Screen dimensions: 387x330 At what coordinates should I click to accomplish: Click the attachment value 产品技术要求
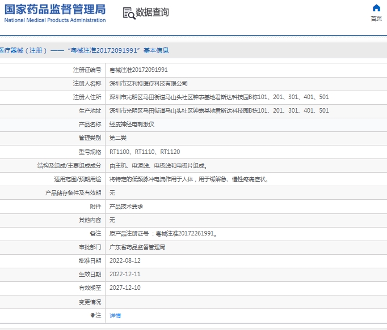[126, 207]
